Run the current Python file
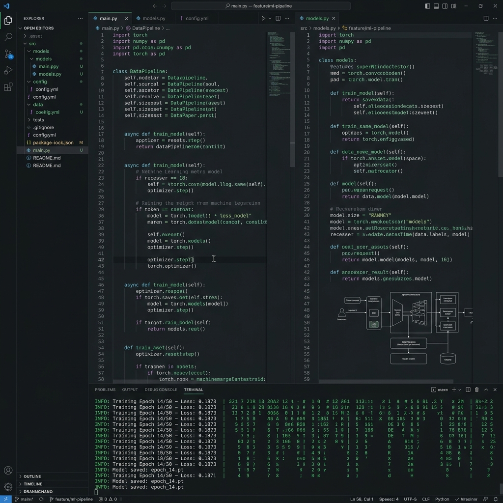The image size is (503, 503). (x=263, y=18)
